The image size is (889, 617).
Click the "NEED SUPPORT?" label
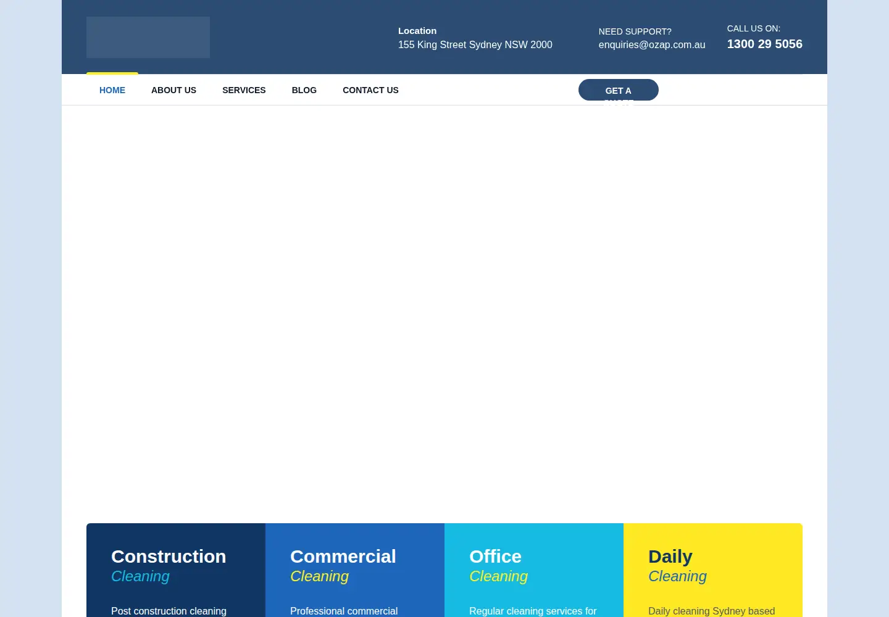[x=635, y=31]
